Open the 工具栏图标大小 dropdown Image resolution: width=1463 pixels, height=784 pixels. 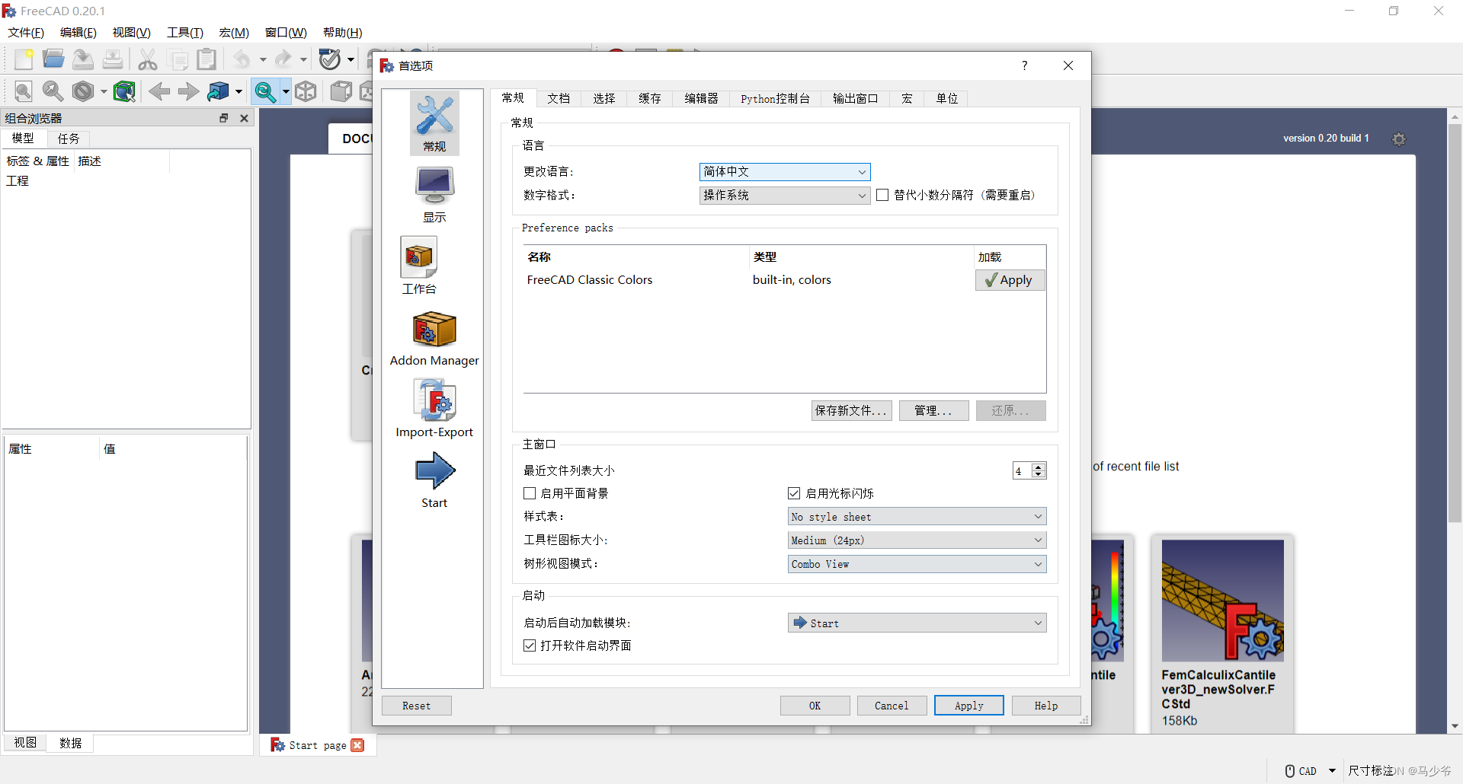pos(917,540)
